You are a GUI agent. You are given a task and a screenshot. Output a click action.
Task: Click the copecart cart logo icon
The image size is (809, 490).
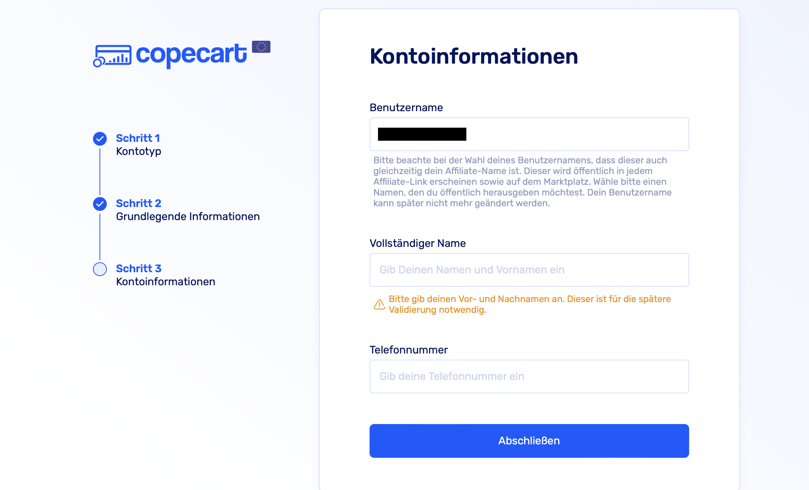coord(113,56)
